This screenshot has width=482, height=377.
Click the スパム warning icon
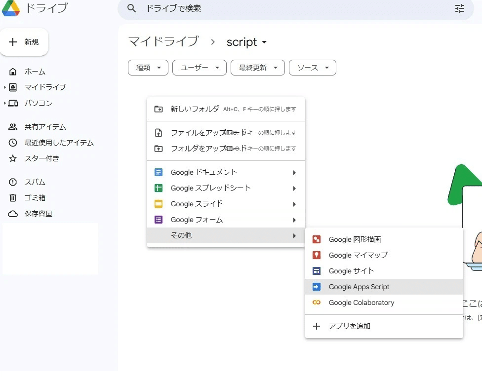coord(13,182)
